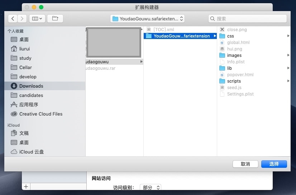Open Downloads in the sidebar
Viewport: 296px width, 195px height.
click(x=31, y=86)
